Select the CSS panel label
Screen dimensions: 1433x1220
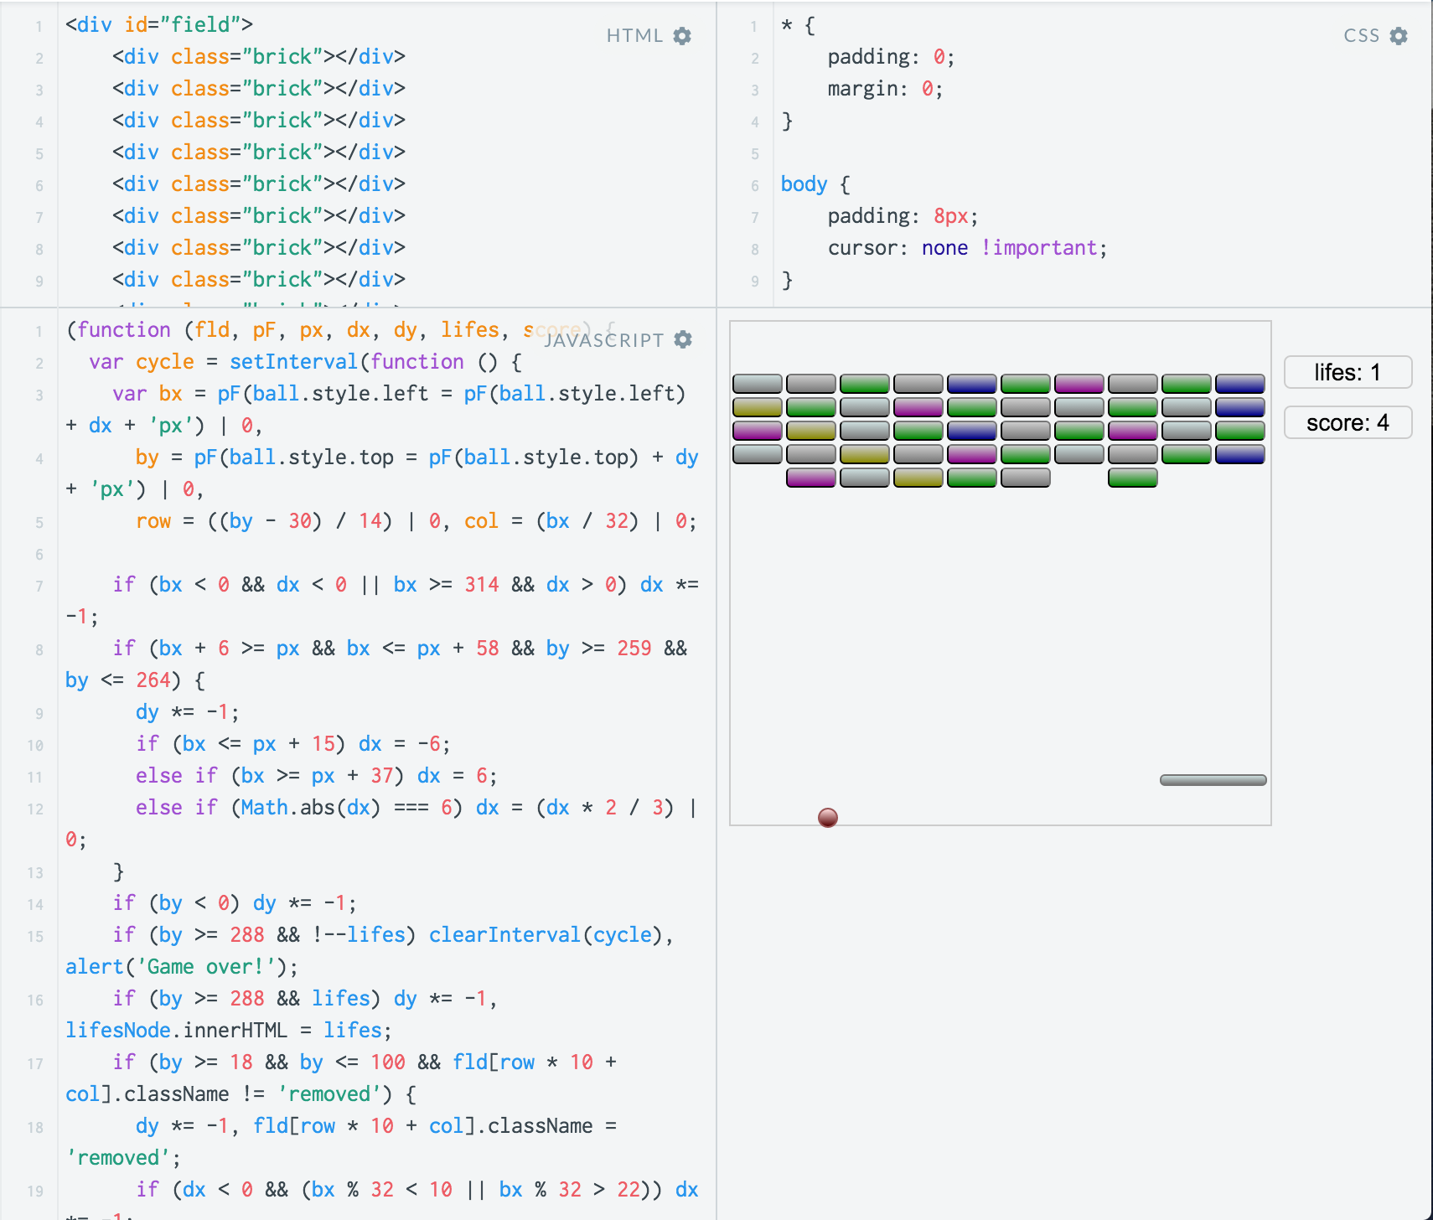(x=1362, y=36)
